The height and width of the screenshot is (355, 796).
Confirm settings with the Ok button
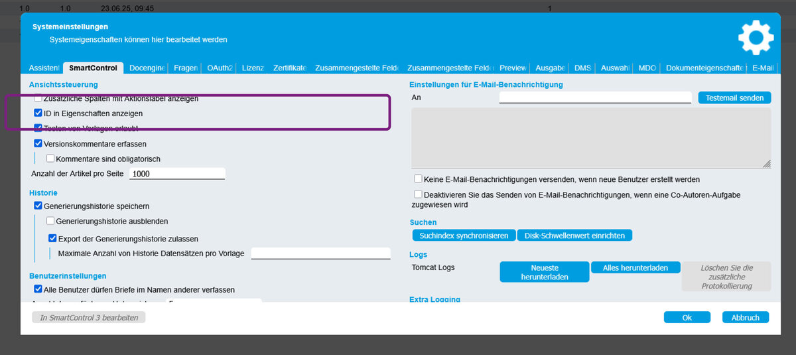pyautogui.click(x=687, y=318)
